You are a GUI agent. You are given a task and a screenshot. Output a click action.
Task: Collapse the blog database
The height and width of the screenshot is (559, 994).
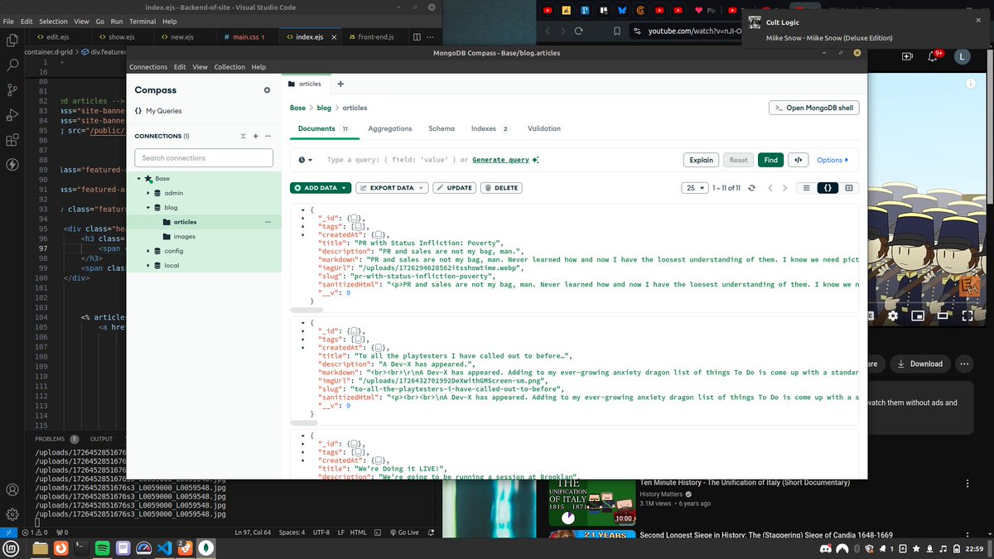148,208
